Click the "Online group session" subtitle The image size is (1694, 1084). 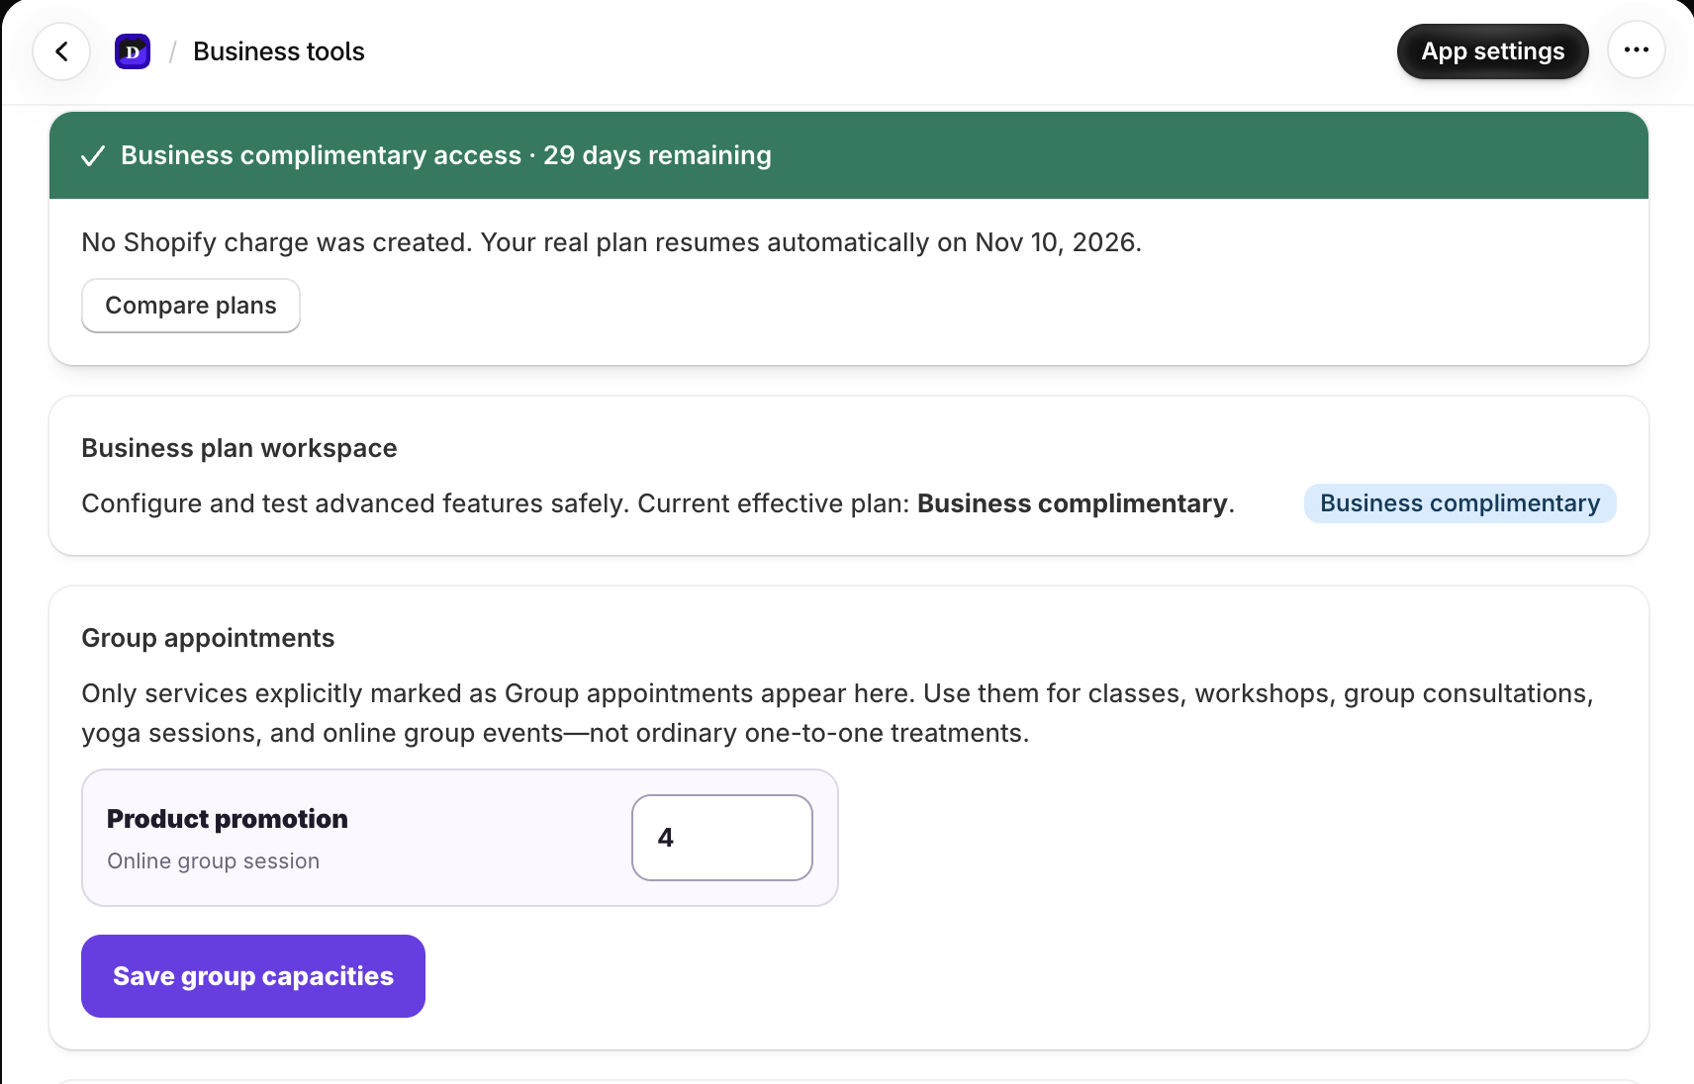coord(214,861)
